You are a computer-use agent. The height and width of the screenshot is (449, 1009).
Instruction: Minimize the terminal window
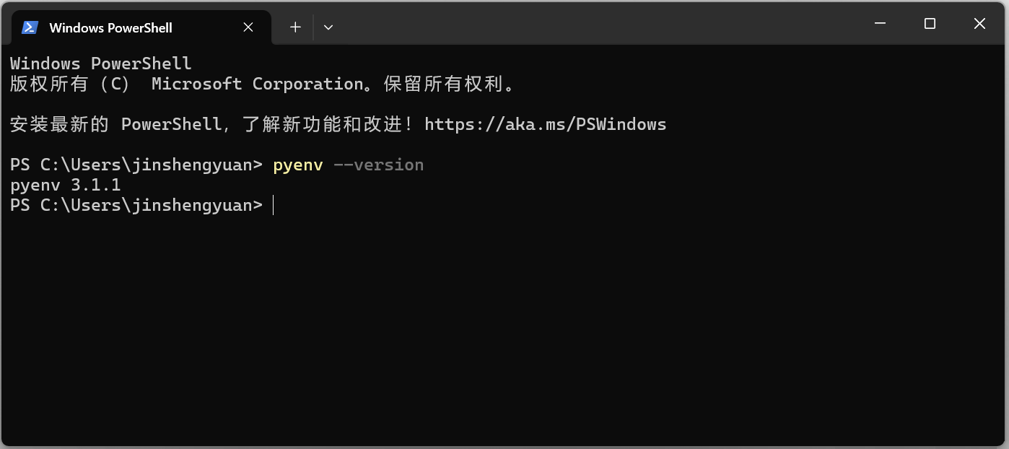880,24
